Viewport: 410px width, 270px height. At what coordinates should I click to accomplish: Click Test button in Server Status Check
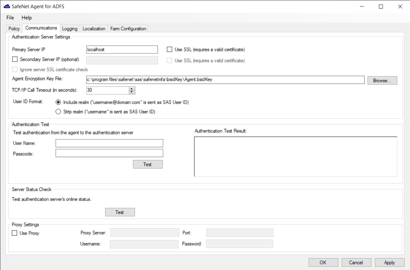(x=120, y=212)
